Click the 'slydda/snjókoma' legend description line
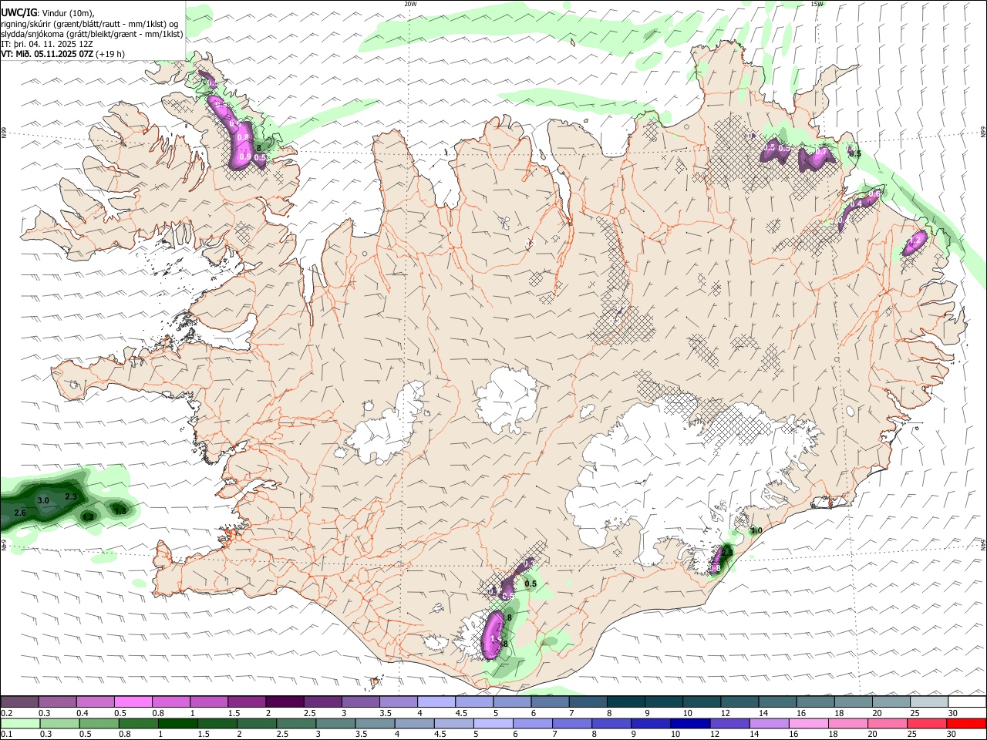Image resolution: width=987 pixels, height=740 pixels. tap(92, 34)
